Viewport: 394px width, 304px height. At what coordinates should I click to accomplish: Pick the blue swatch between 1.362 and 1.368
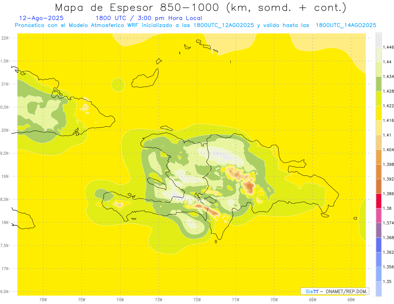click(379, 245)
